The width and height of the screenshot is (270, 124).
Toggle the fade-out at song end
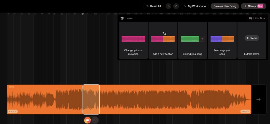[245, 111]
